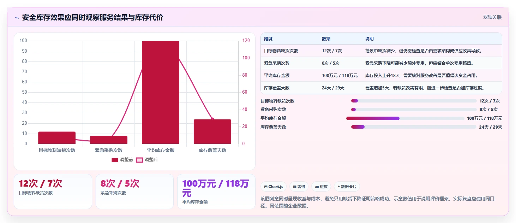
Task: Click the Chart.js tag
Action: point(274,187)
